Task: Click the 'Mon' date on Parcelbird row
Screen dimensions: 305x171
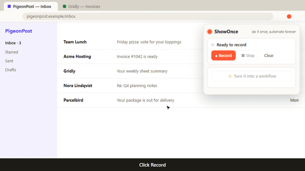Action: click(294, 100)
